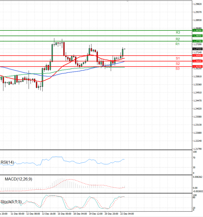Screen dimensions: 203x217
Task: Click the 1.29820 price axis value
Action: coord(198,4)
